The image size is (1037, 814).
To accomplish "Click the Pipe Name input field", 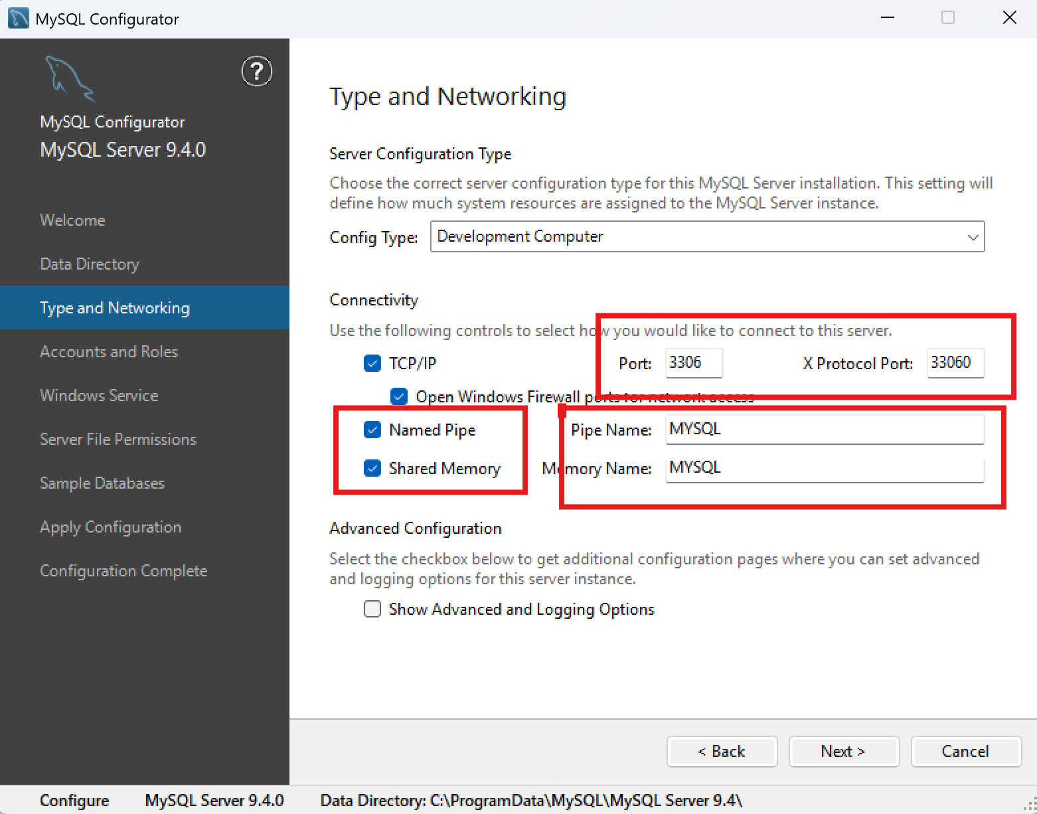I will pyautogui.click(x=825, y=429).
